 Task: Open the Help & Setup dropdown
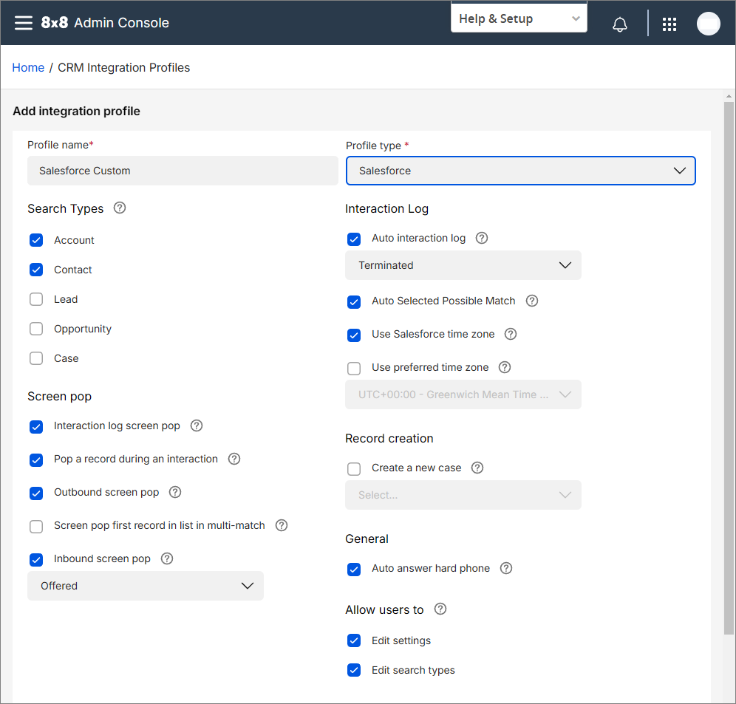point(519,18)
